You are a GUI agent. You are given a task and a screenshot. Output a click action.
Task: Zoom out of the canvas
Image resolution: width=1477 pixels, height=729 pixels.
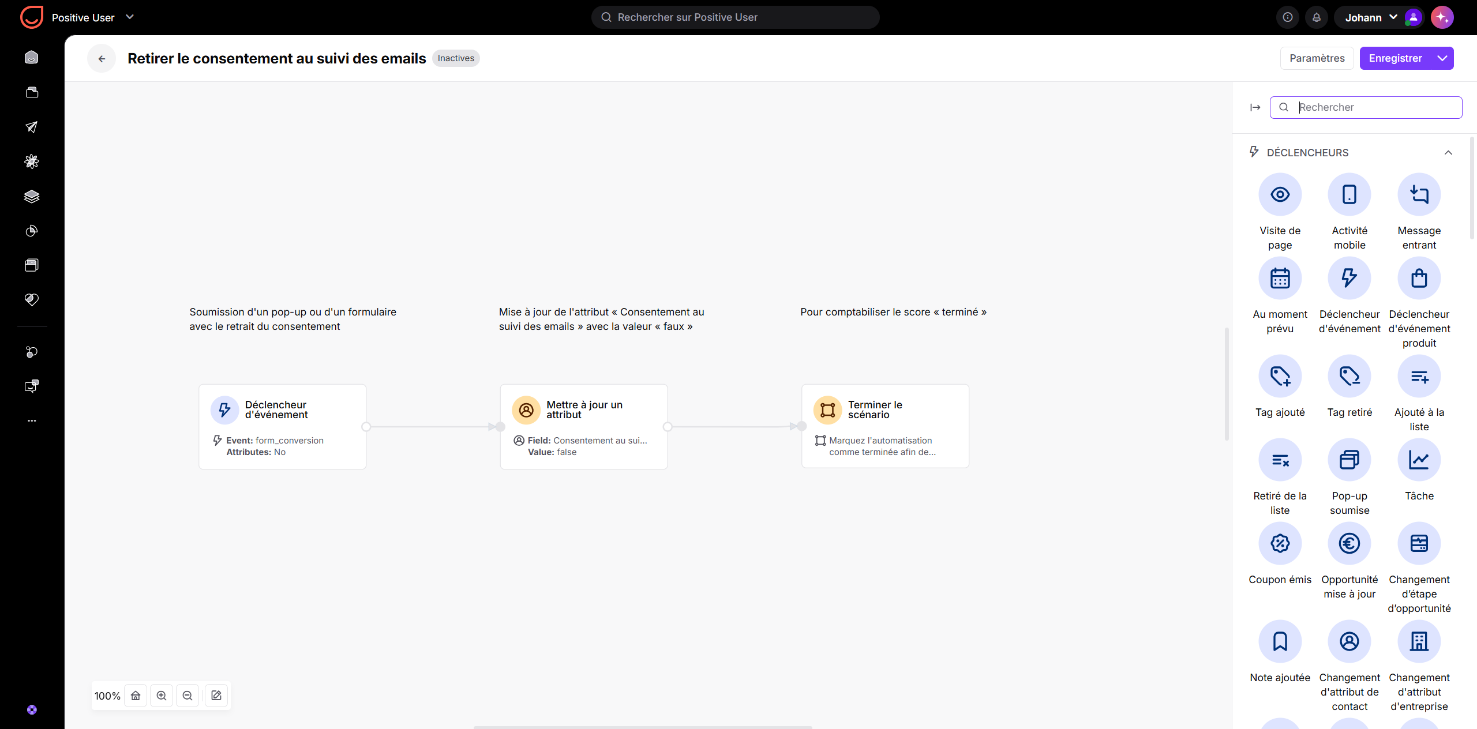(188, 696)
